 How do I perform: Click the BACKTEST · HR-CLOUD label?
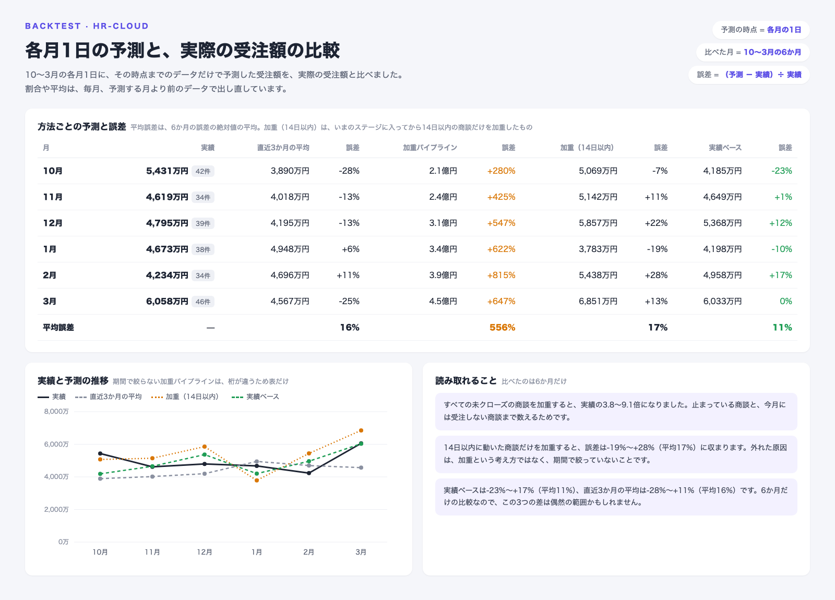(87, 26)
